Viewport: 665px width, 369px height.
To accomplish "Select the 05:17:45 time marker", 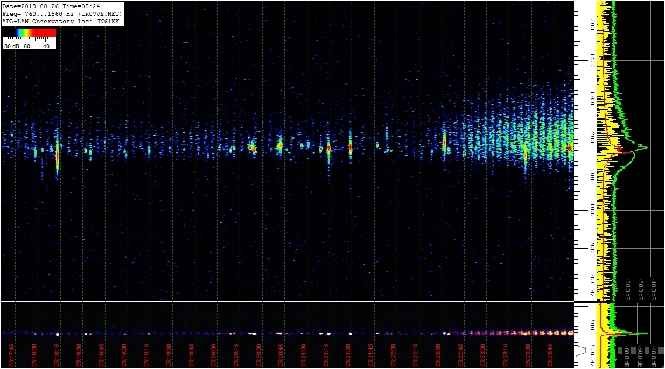I will 12,355.
